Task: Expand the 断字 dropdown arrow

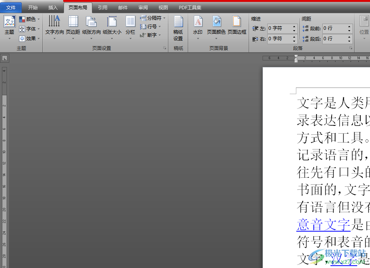Action: 160,35
